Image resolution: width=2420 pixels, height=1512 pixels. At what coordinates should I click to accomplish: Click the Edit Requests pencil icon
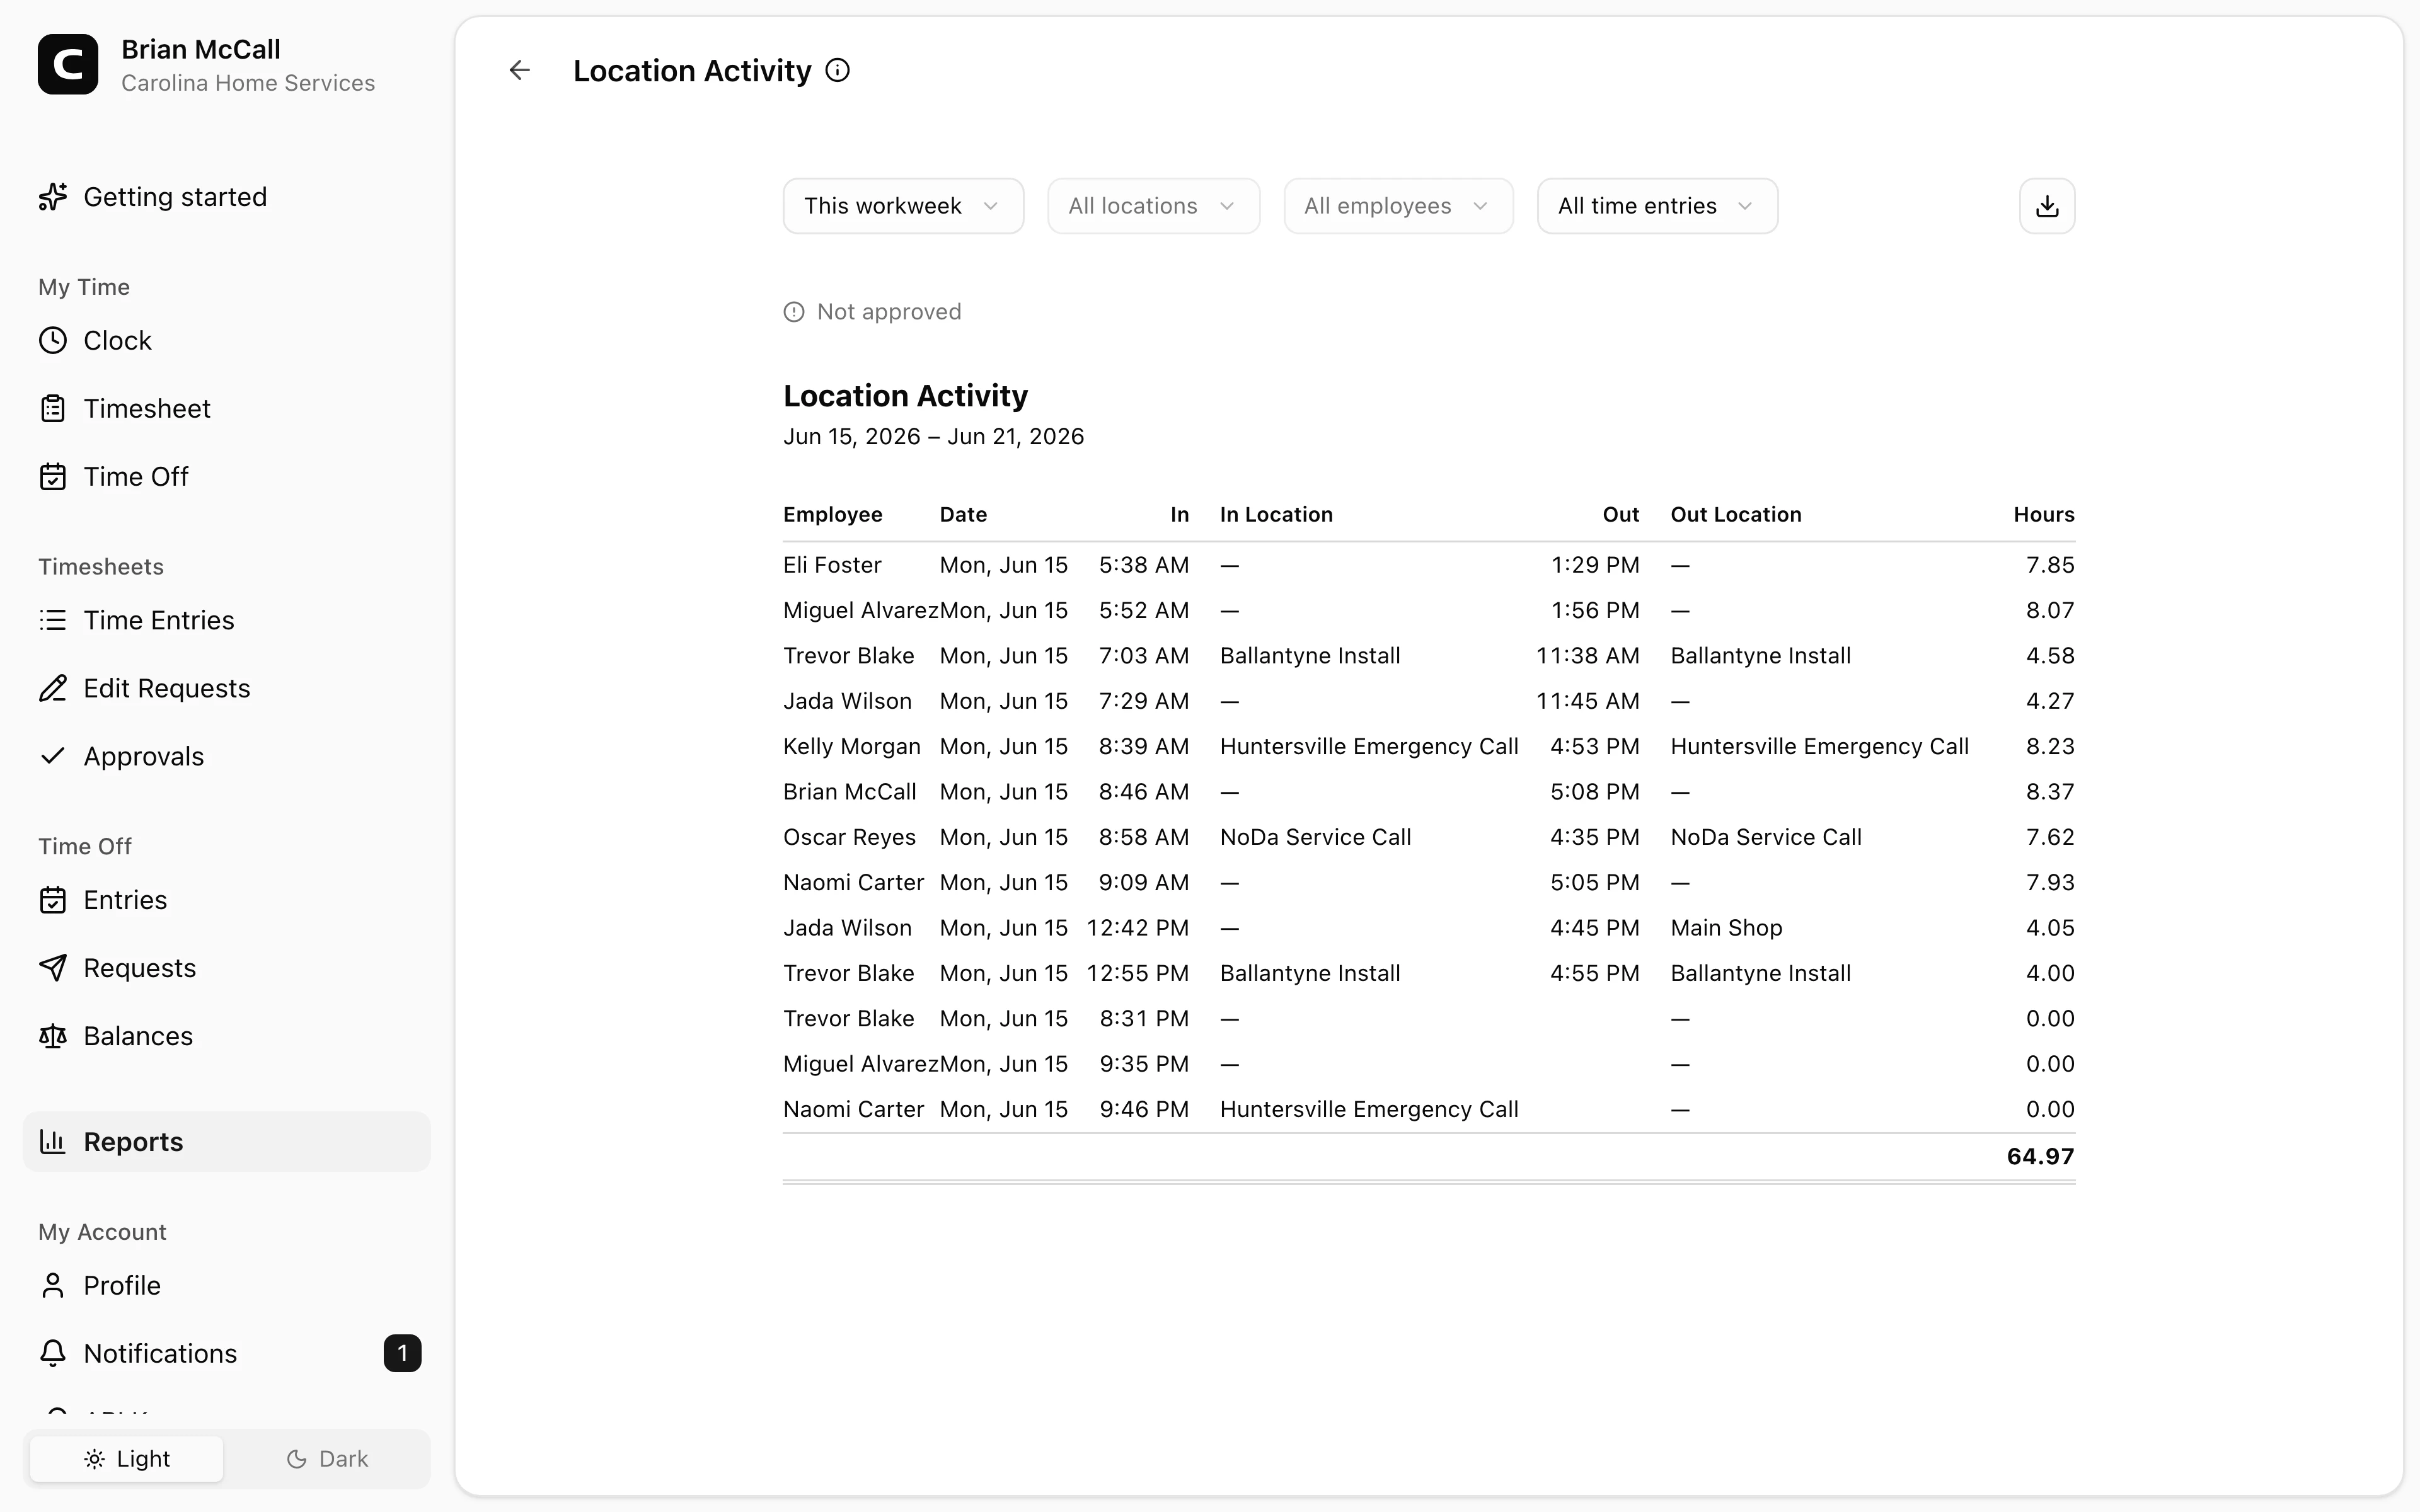[53, 689]
